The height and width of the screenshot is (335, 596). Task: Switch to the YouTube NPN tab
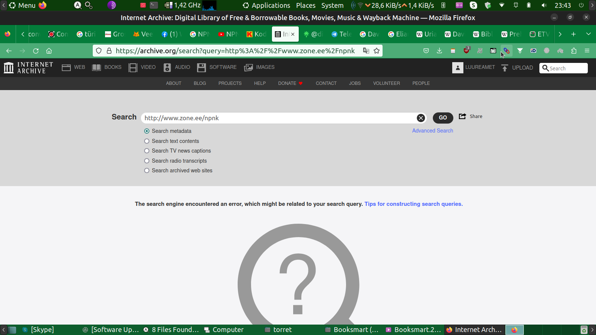(x=228, y=34)
